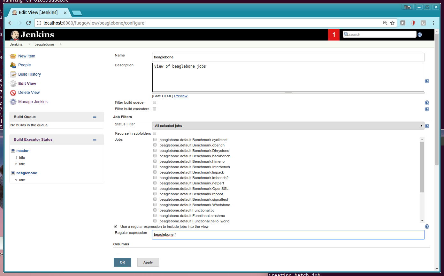Click the red Delete View icon
This screenshot has height=276, width=444.
point(13,93)
